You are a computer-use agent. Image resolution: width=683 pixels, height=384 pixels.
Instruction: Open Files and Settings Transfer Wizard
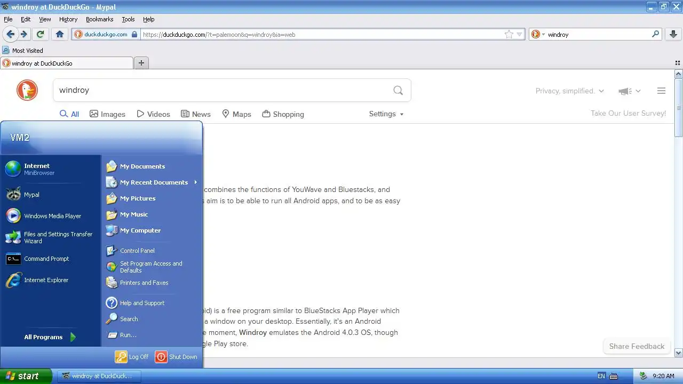(x=51, y=237)
